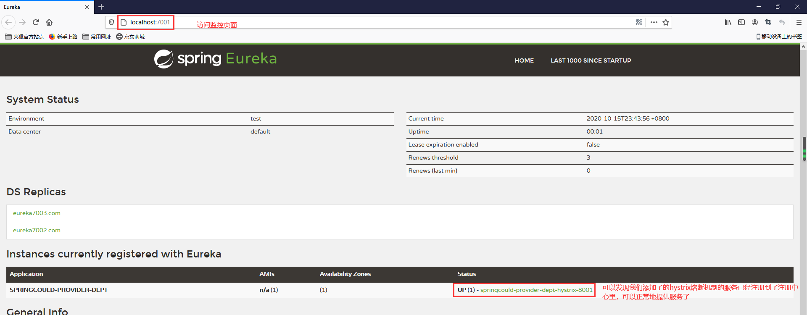Click the Renews threshold row label
Viewport: 807px width, 315px height.
(433, 157)
